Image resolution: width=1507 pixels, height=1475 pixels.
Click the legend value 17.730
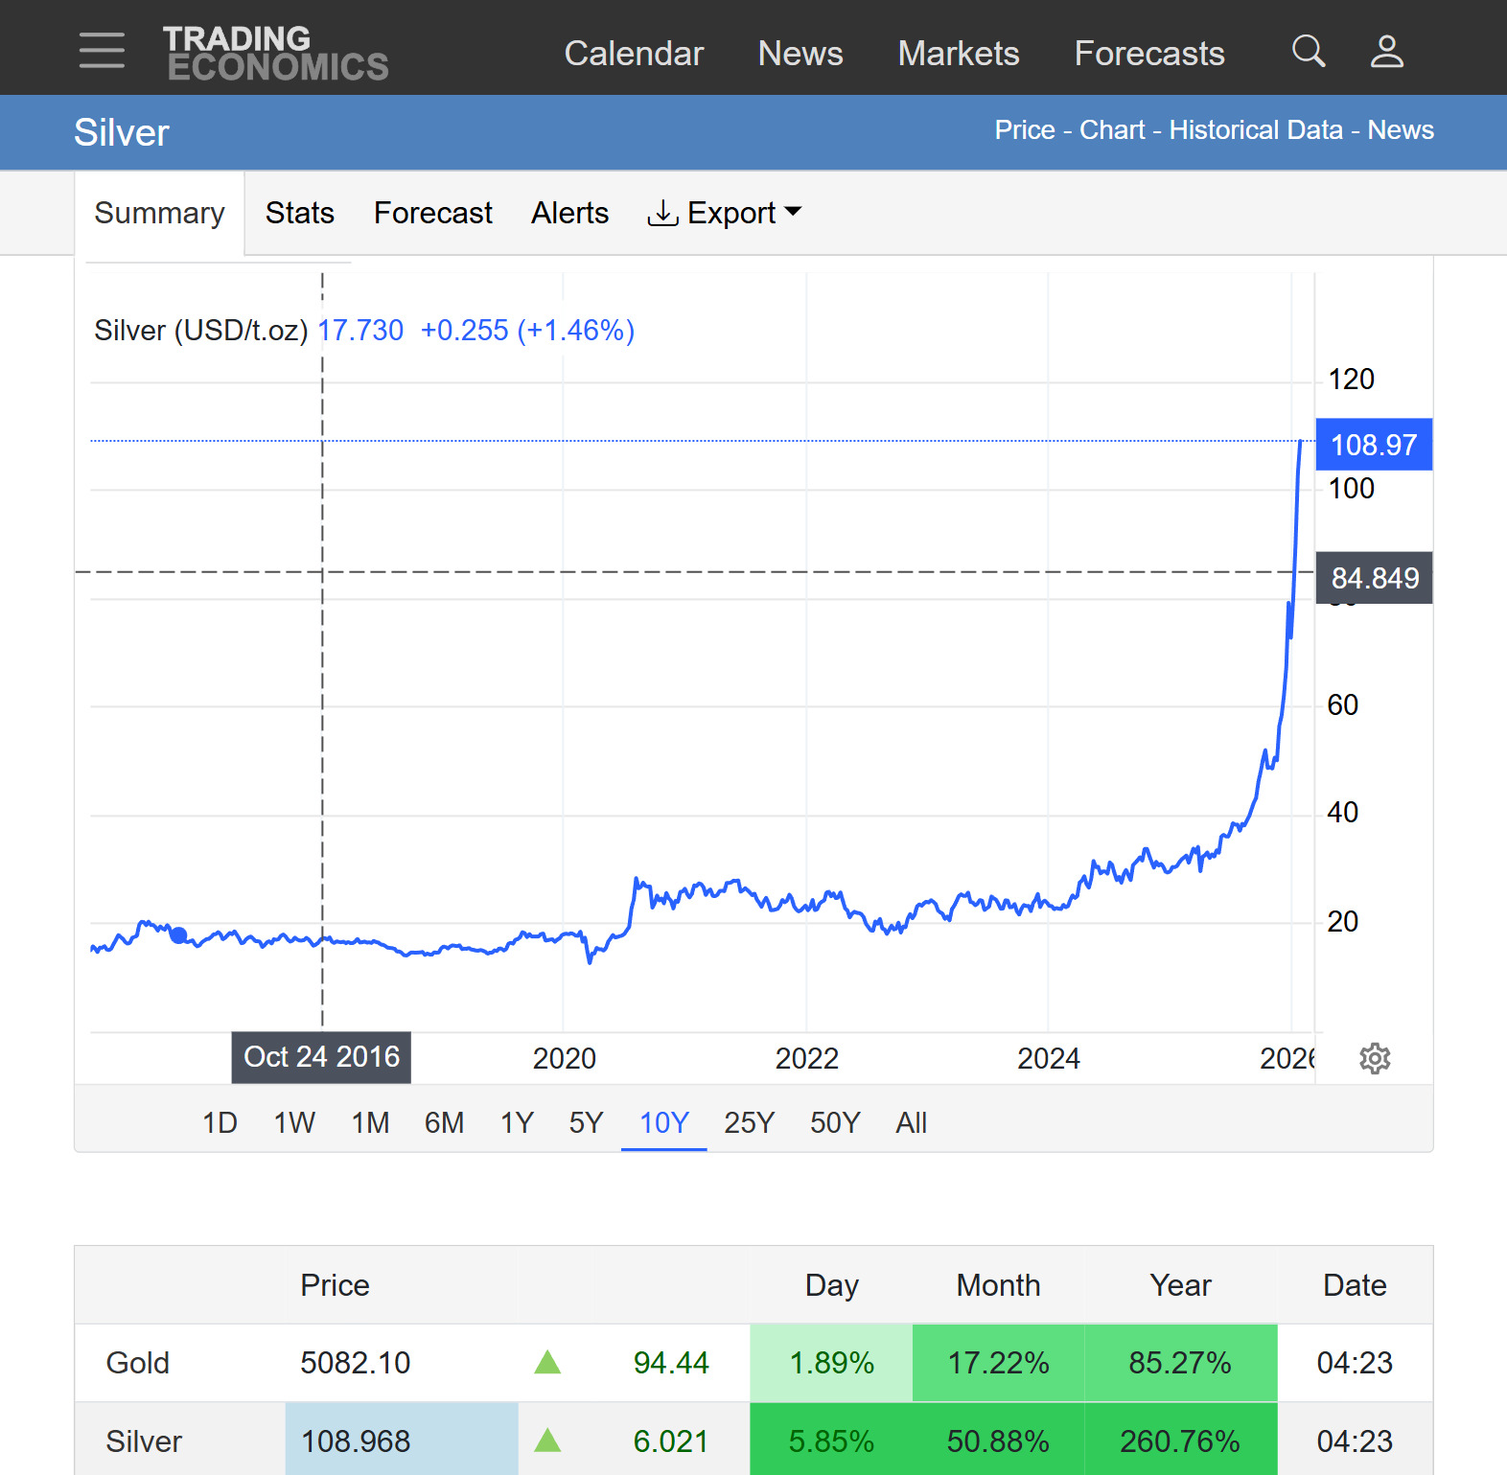pos(360,331)
